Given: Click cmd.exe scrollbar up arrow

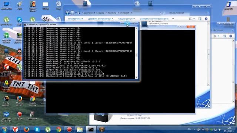Looking at the screenshot, I should click(137, 29).
